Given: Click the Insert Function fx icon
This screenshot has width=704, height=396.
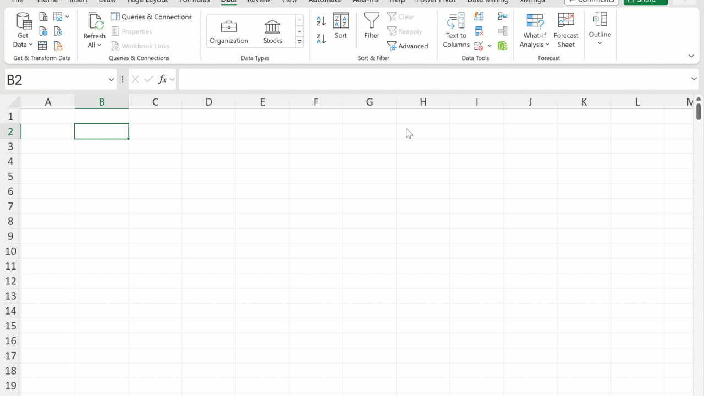Looking at the screenshot, I should pos(162,80).
